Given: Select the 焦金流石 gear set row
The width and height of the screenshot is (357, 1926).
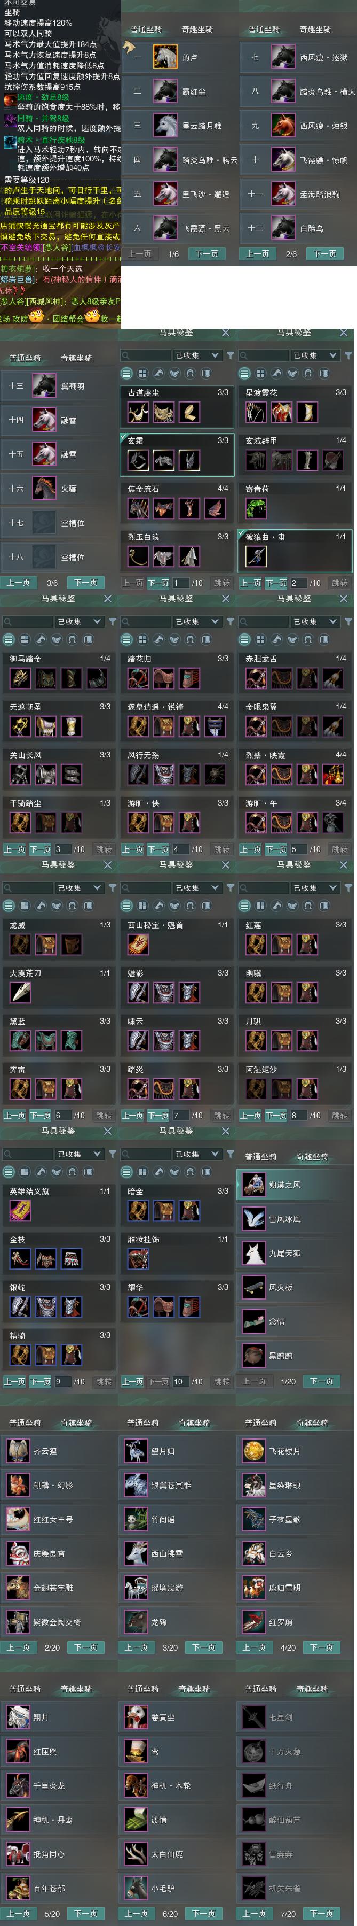Looking at the screenshot, I should (x=177, y=502).
